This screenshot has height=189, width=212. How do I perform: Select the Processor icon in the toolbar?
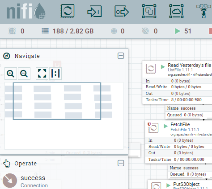68,11
